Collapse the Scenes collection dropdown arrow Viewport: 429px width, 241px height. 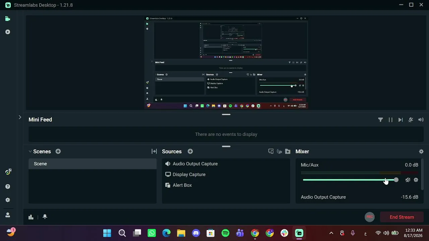click(30, 151)
